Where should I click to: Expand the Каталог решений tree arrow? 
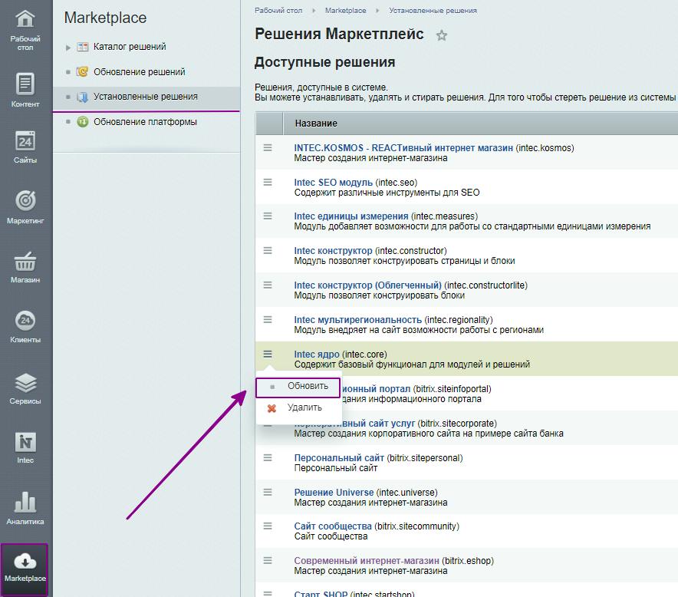pyautogui.click(x=68, y=48)
